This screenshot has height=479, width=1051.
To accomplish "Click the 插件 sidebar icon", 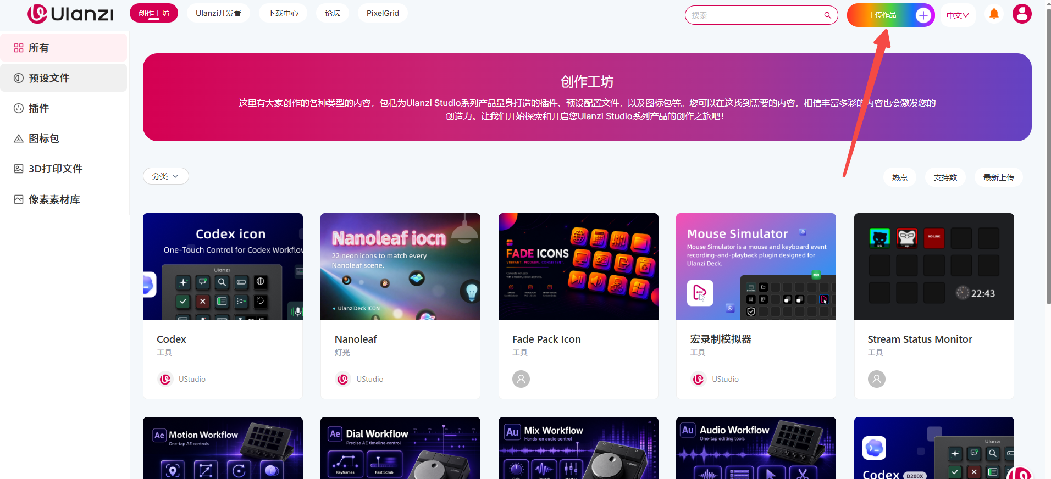I will [19, 108].
